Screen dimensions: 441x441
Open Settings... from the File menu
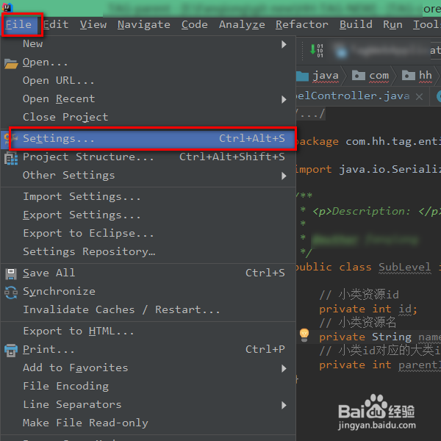click(148, 139)
